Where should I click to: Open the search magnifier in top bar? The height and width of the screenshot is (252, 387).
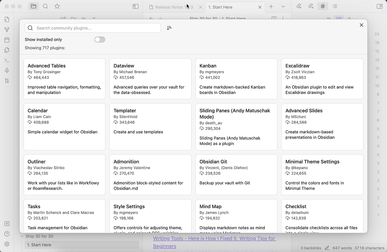[x=45, y=6]
